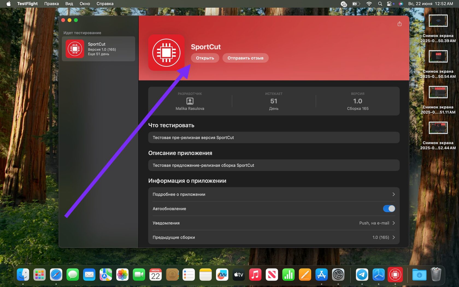
Task: Toggle the Автообновление switch
Action: [x=389, y=208]
